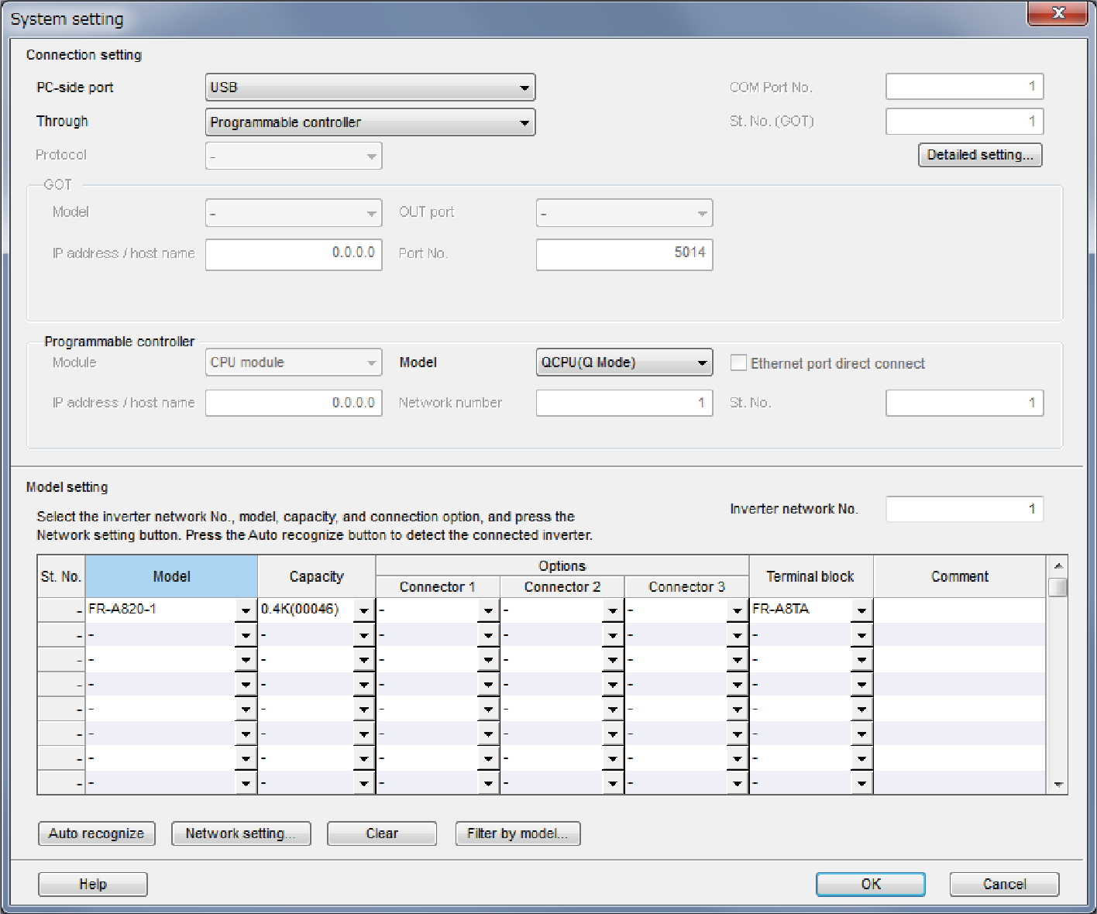
Task: Open first row Connector 1 dropdown
Action: [488, 610]
